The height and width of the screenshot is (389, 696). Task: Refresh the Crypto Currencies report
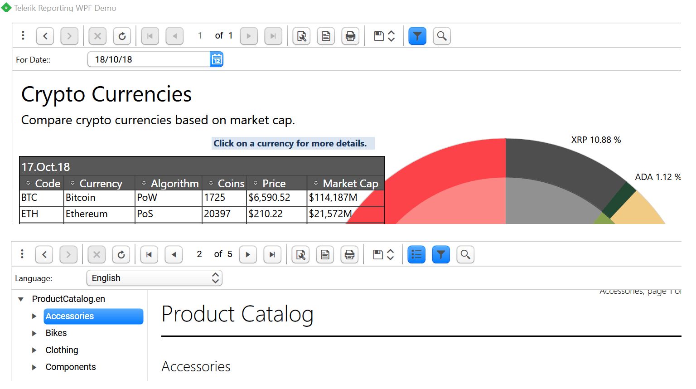coord(122,36)
